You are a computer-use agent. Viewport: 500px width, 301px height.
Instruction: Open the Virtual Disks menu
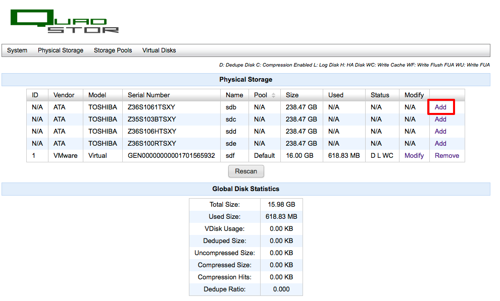click(x=159, y=50)
